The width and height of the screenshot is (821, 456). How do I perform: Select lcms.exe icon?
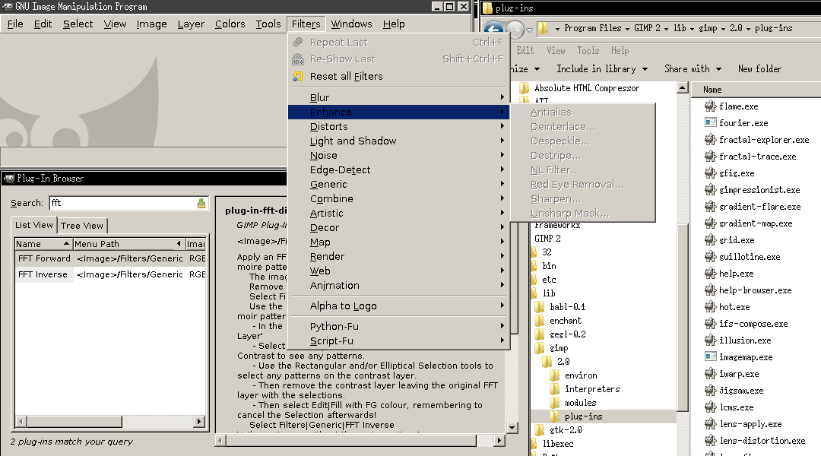pyautogui.click(x=711, y=408)
